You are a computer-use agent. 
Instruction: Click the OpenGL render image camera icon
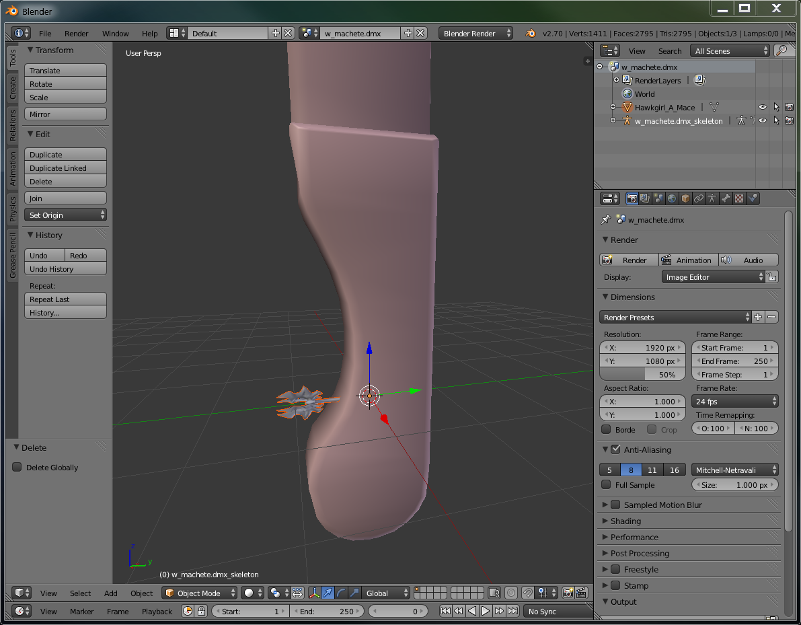coord(568,593)
